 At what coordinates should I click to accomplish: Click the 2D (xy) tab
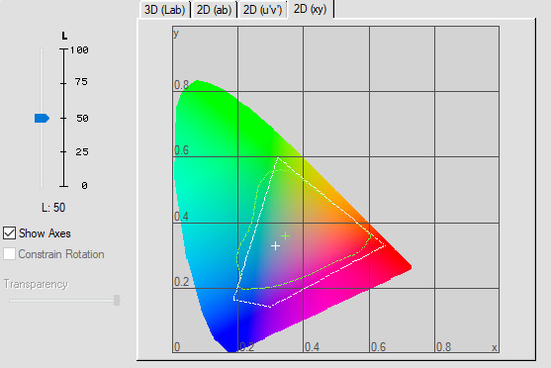311,9
